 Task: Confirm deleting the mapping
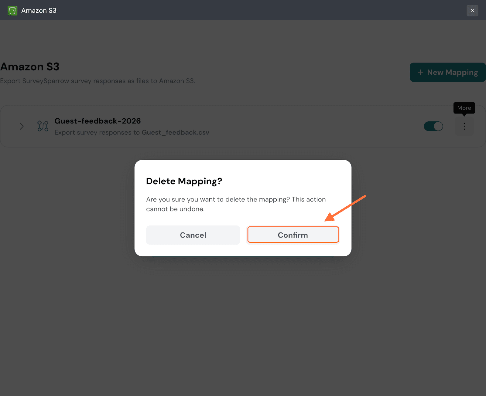(293, 235)
